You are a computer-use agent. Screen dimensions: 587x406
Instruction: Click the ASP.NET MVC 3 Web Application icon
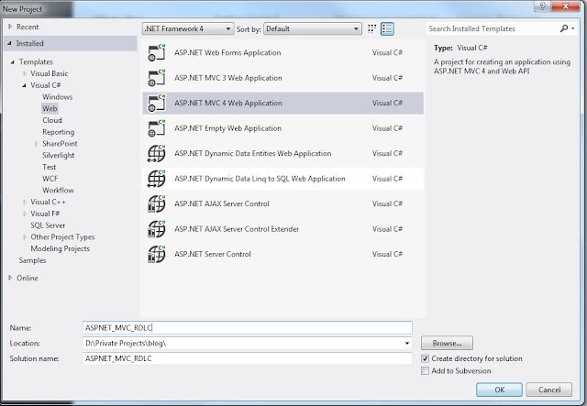(157, 78)
